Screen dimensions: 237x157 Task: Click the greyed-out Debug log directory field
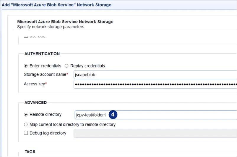click(x=155, y=133)
